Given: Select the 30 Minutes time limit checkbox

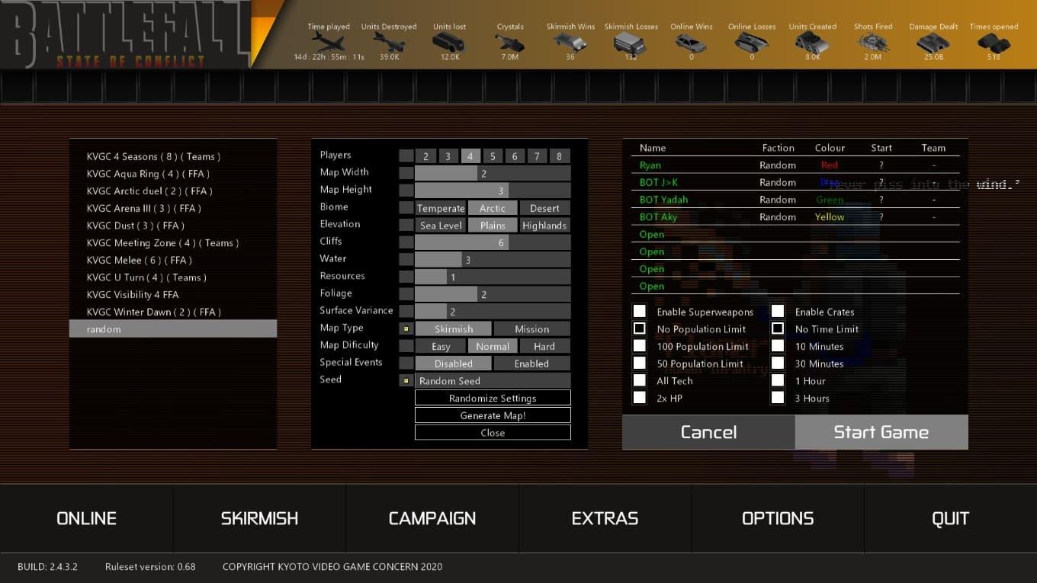Looking at the screenshot, I should pos(778,363).
